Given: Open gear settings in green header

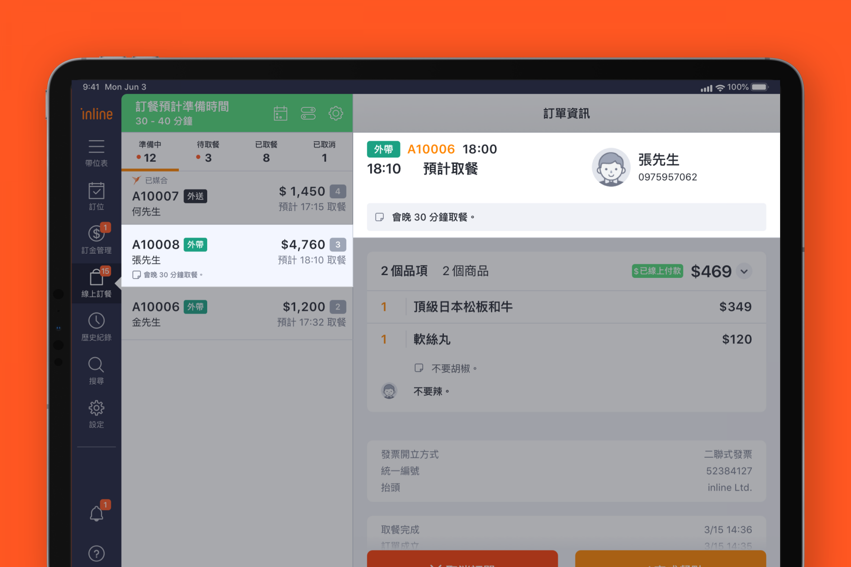Looking at the screenshot, I should 336,113.
